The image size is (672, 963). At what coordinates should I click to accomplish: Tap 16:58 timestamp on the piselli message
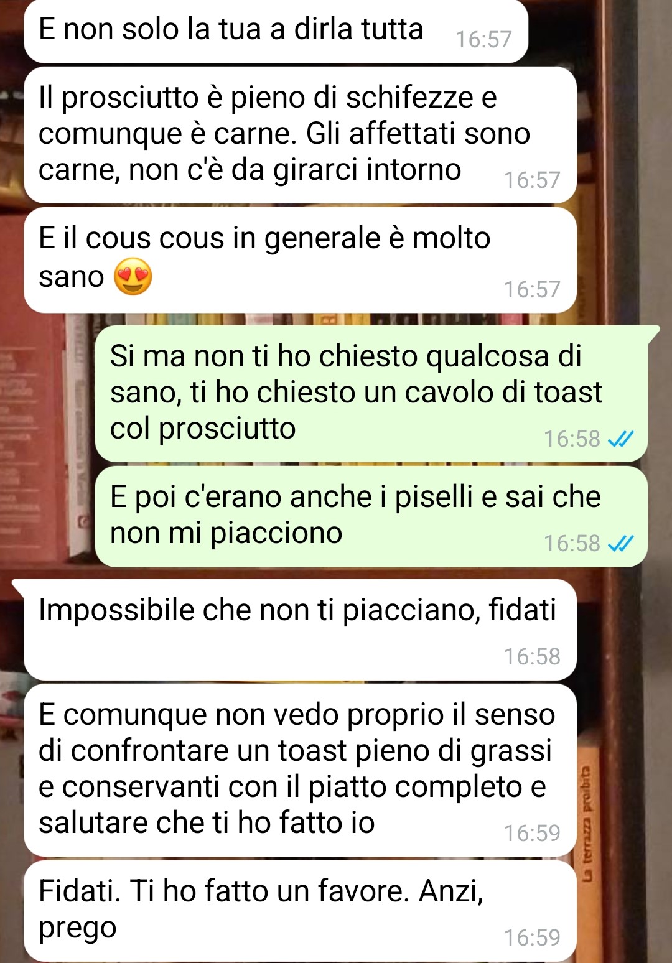[572, 544]
